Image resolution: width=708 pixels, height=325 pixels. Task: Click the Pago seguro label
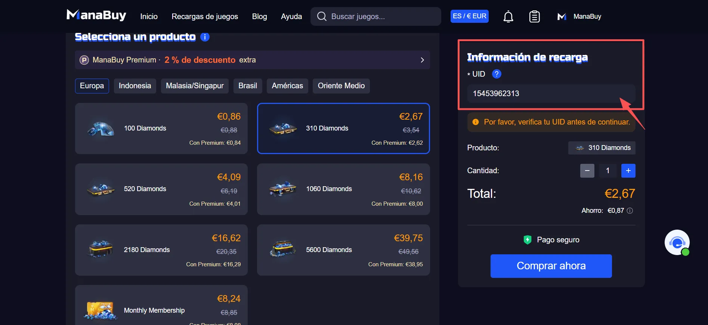558,240
